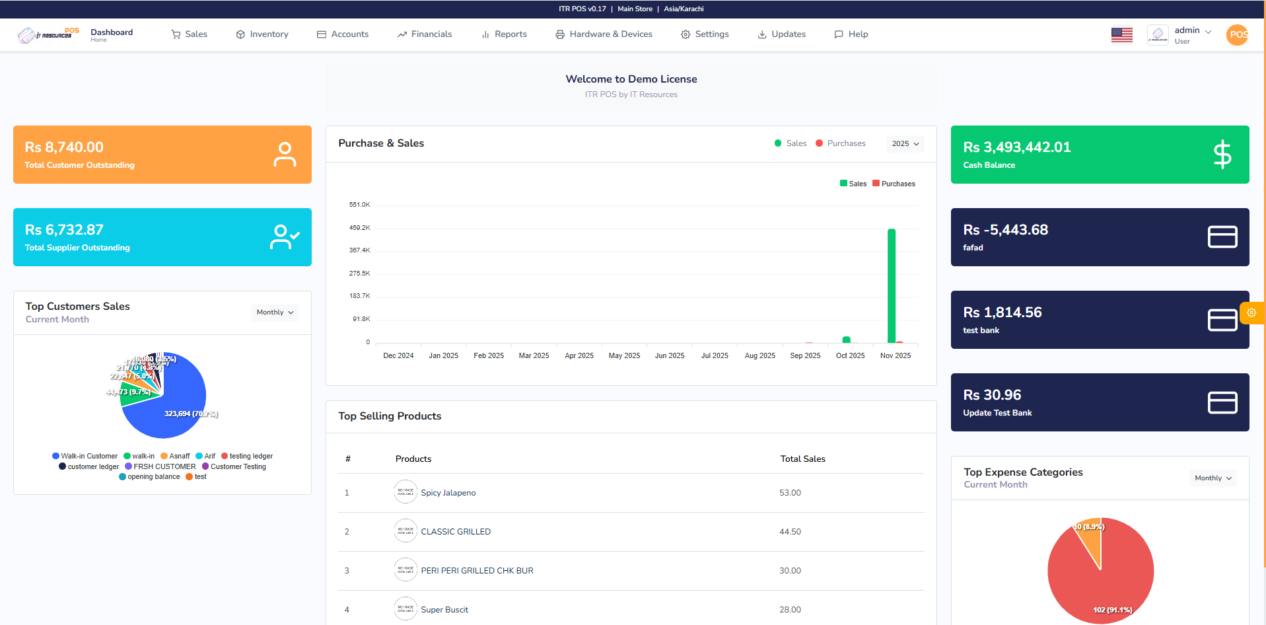Click the card icon on test bank tile

coord(1222,320)
